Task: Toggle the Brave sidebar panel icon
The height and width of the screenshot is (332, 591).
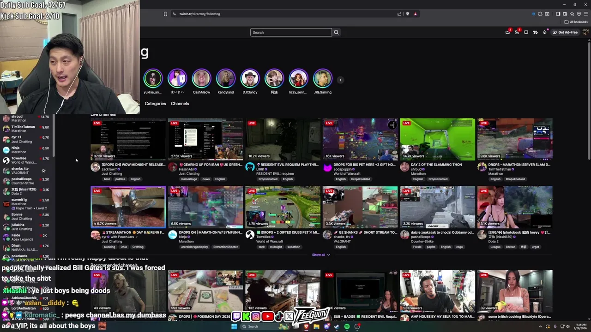Action: [x=558, y=14]
